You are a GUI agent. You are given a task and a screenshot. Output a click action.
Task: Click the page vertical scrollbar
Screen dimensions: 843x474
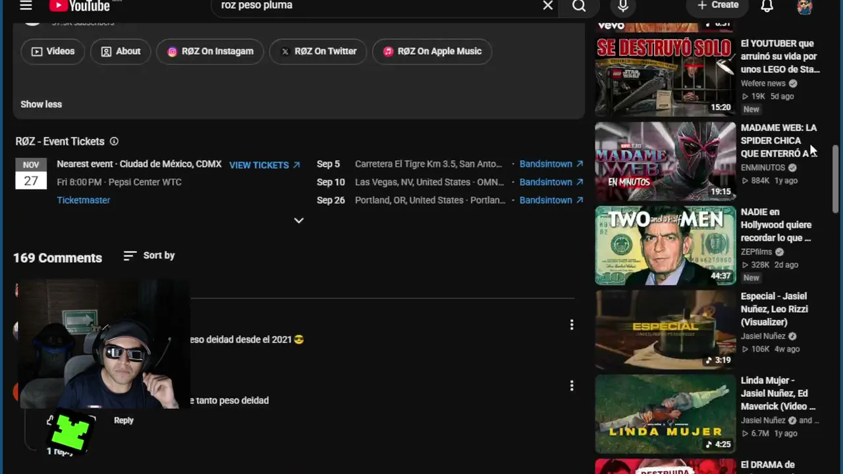pyautogui.click(x=836, y=178)
